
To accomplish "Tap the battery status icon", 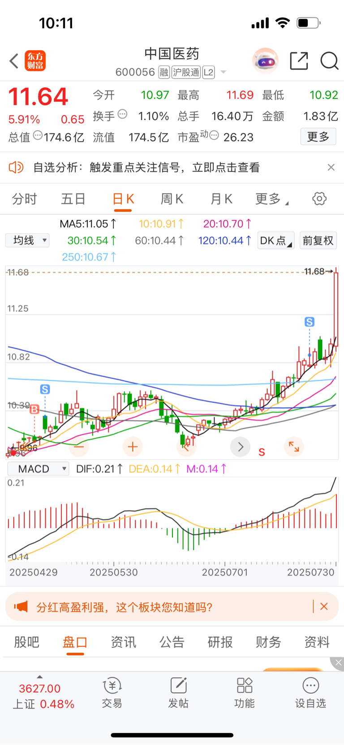I will (309, 23).
